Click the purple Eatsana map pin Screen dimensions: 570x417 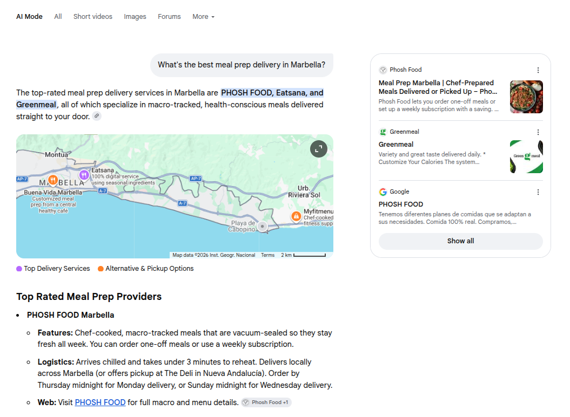click(84, 175)
